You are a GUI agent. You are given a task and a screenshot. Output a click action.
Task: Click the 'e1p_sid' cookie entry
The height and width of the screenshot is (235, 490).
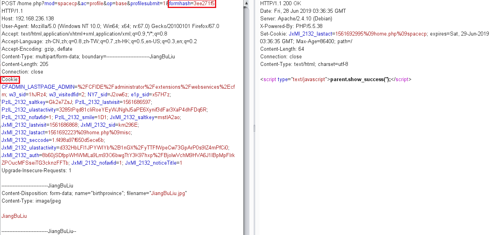click(151, 94)
